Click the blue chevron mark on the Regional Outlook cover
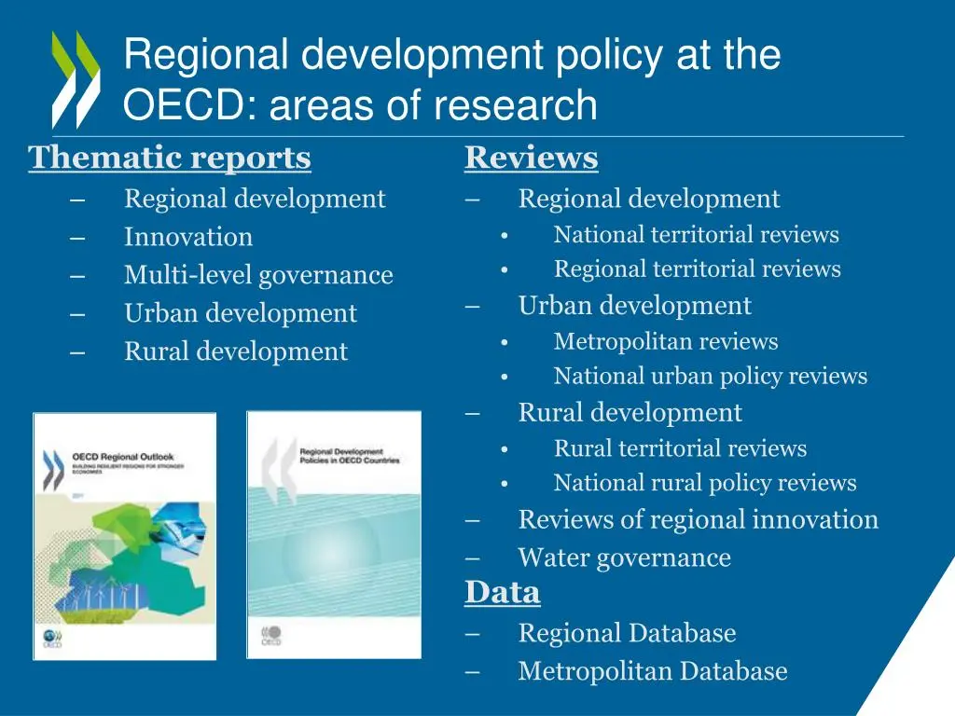 click(x=53, y=470)
